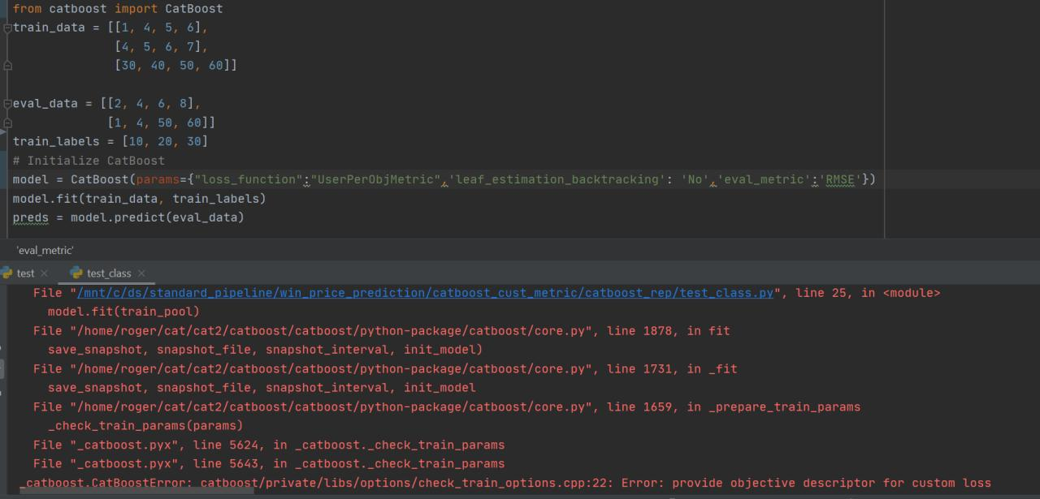
Task: Click the "loss_function" key in code
Action: pos(248,179)
